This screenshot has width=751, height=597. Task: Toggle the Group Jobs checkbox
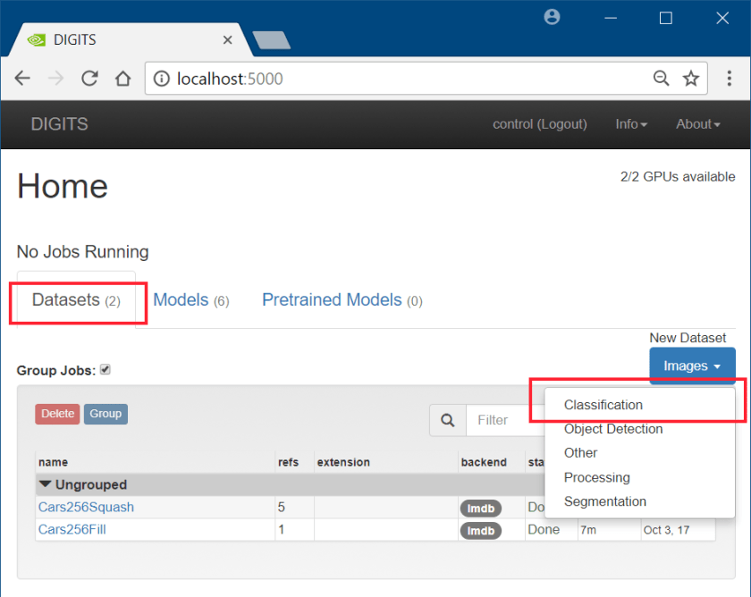[105, 370]
